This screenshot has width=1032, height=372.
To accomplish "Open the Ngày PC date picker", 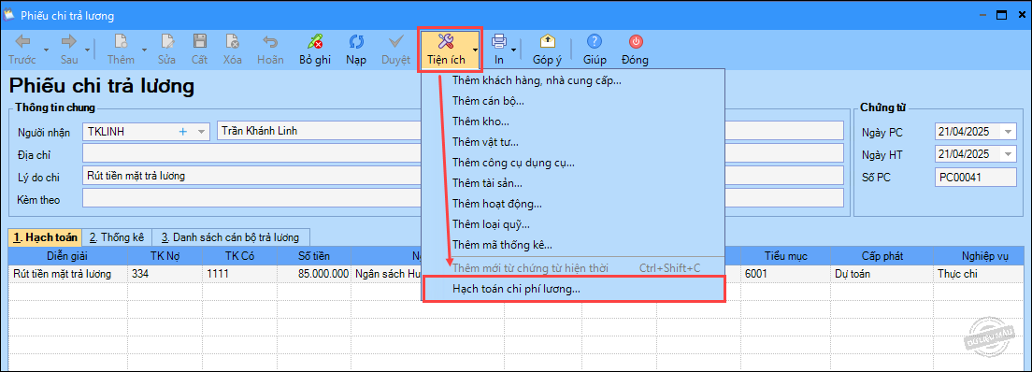I will click(1009, 132).
